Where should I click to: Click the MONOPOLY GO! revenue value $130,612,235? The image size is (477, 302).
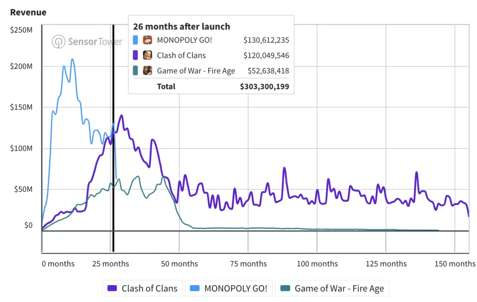266,40
